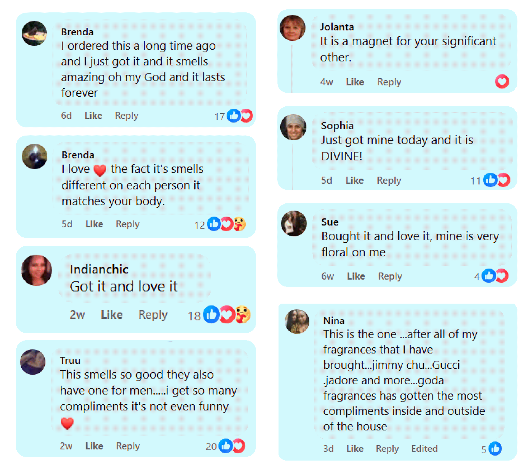Image resolution: width=528 pixels, height=469 pixels.
Task: Like Sue's floral comment
Action: click(356, 276)
